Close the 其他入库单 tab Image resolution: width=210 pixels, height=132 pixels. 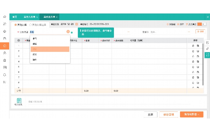pyautogui.click(x=37, y=17)
